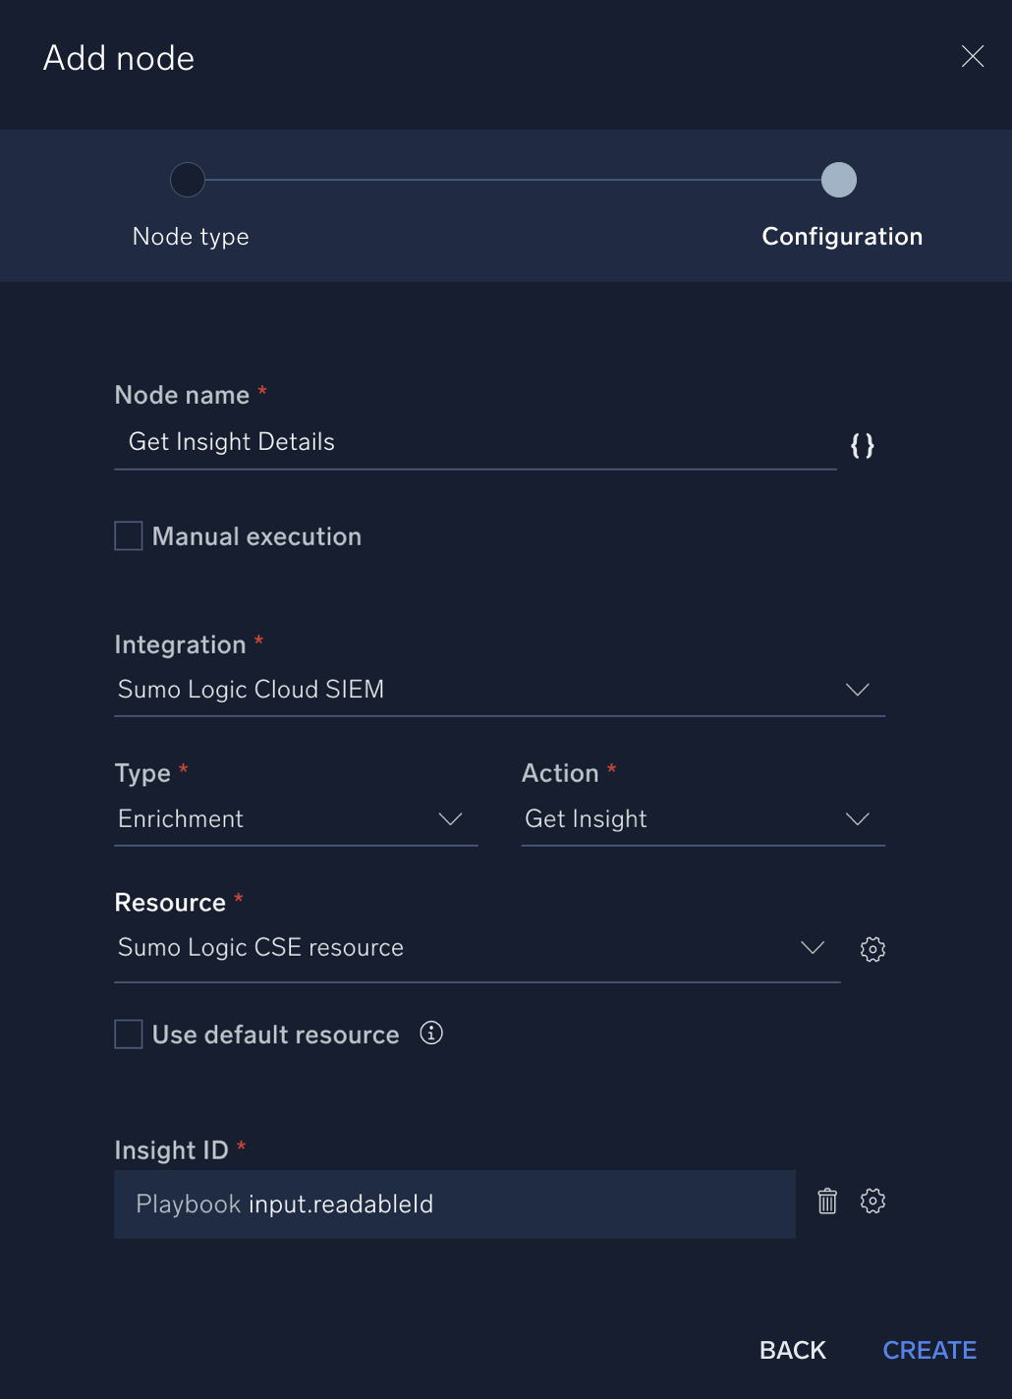Click the Configuration step circle

839,180
